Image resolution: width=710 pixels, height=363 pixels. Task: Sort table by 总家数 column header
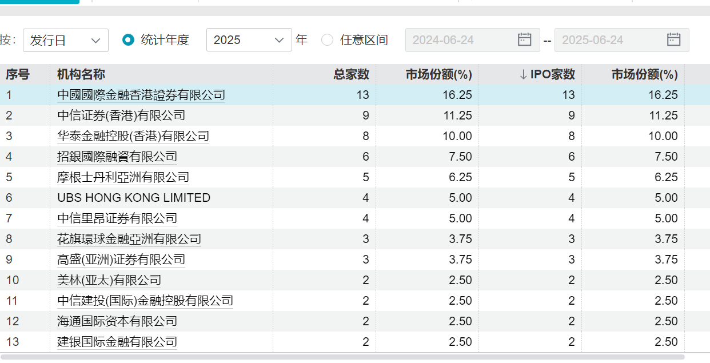tap(351, 75)
